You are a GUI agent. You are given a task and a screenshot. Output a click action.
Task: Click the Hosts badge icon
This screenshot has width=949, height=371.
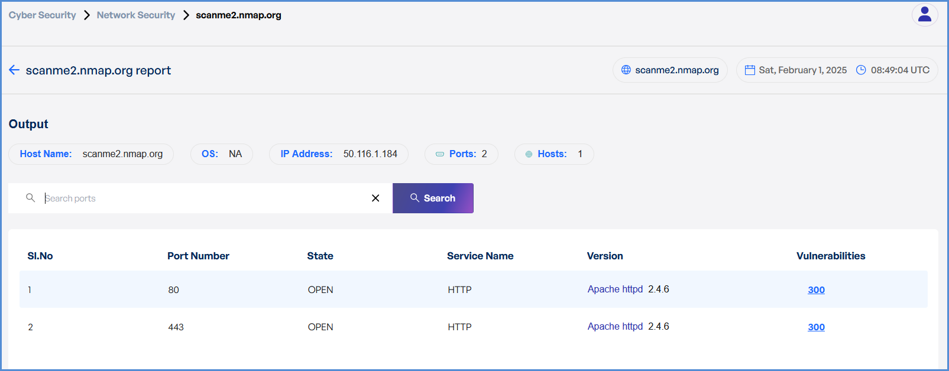click(x=529, y=154)
